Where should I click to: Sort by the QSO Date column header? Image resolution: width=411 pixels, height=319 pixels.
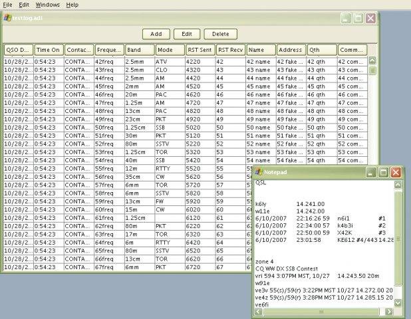click(19, 50)
